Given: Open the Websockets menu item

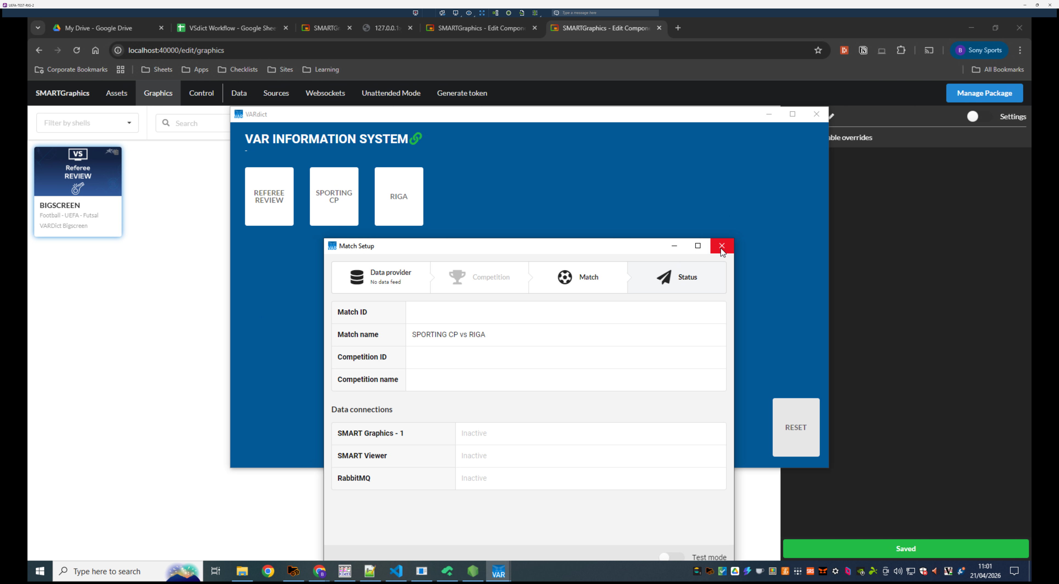Looking at the screenshot, I should [x=325, y=93].
